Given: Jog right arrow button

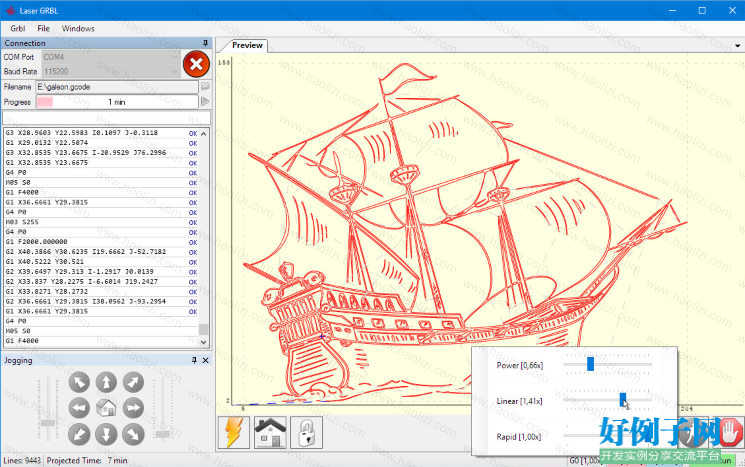Looking at the screenshot, I should (133, 408).
